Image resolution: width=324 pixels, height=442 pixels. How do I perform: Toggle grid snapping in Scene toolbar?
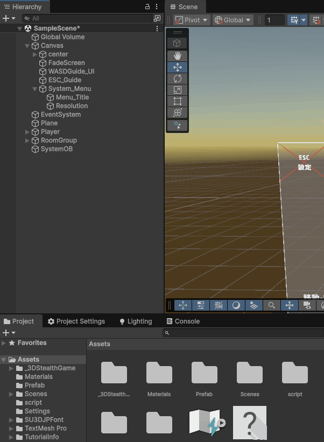point(294,20)
